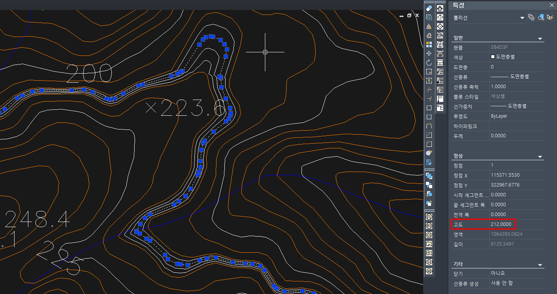Collapse the 일반 section

tap(540, 39)
